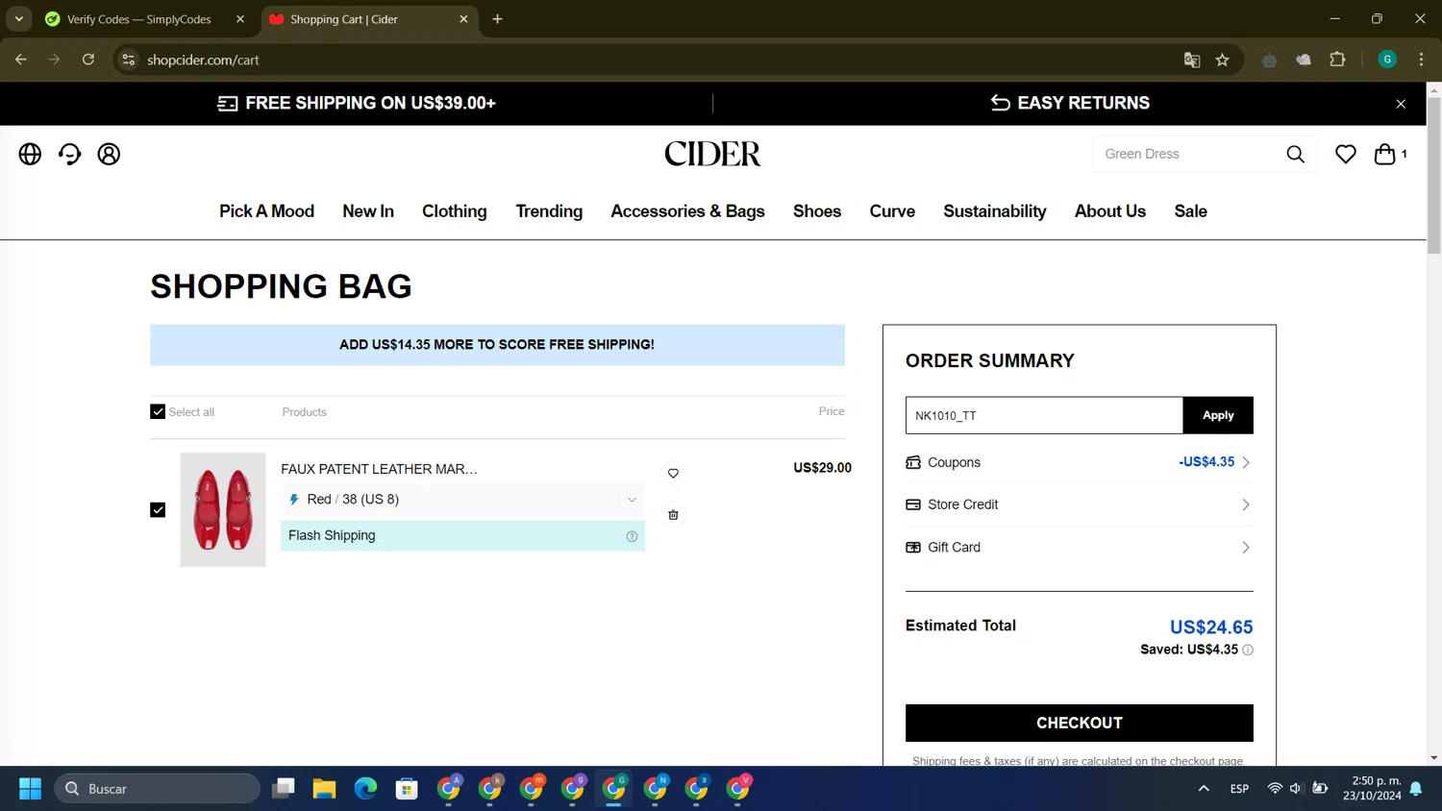1442x811 pixels.
Task: Click FREE SHIPPING ON US$39.00+ banner
Action: pyautogui.click(x=357, y=104)
